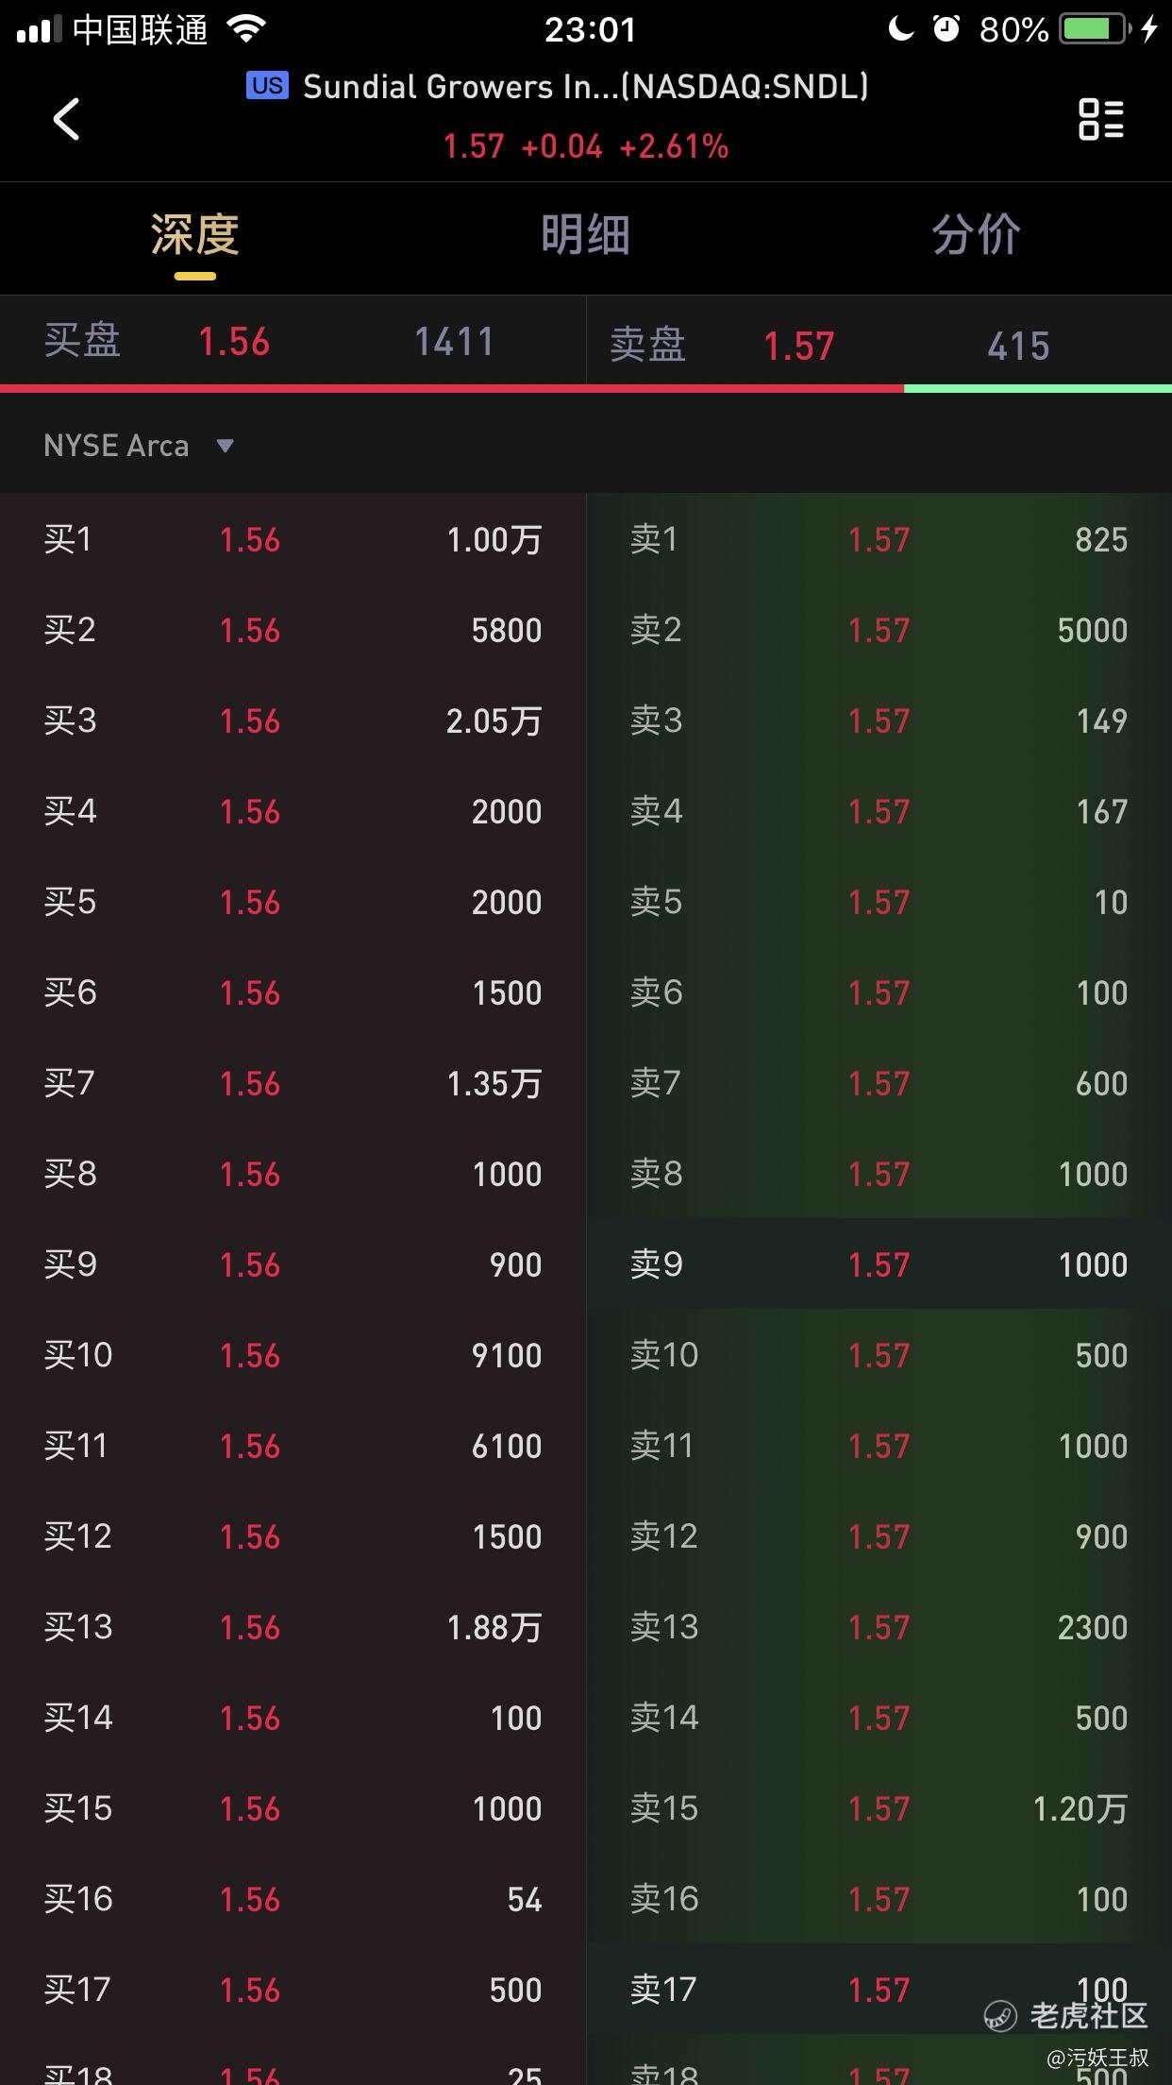This screenshot has height=2085, width=1172.
Task: Open the list layout menu icon
Action: tap(1101, 119)
